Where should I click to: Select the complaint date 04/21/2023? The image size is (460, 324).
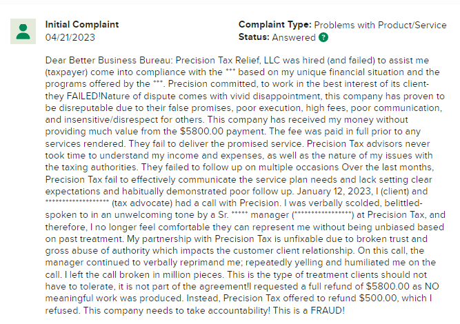point(70,37)
